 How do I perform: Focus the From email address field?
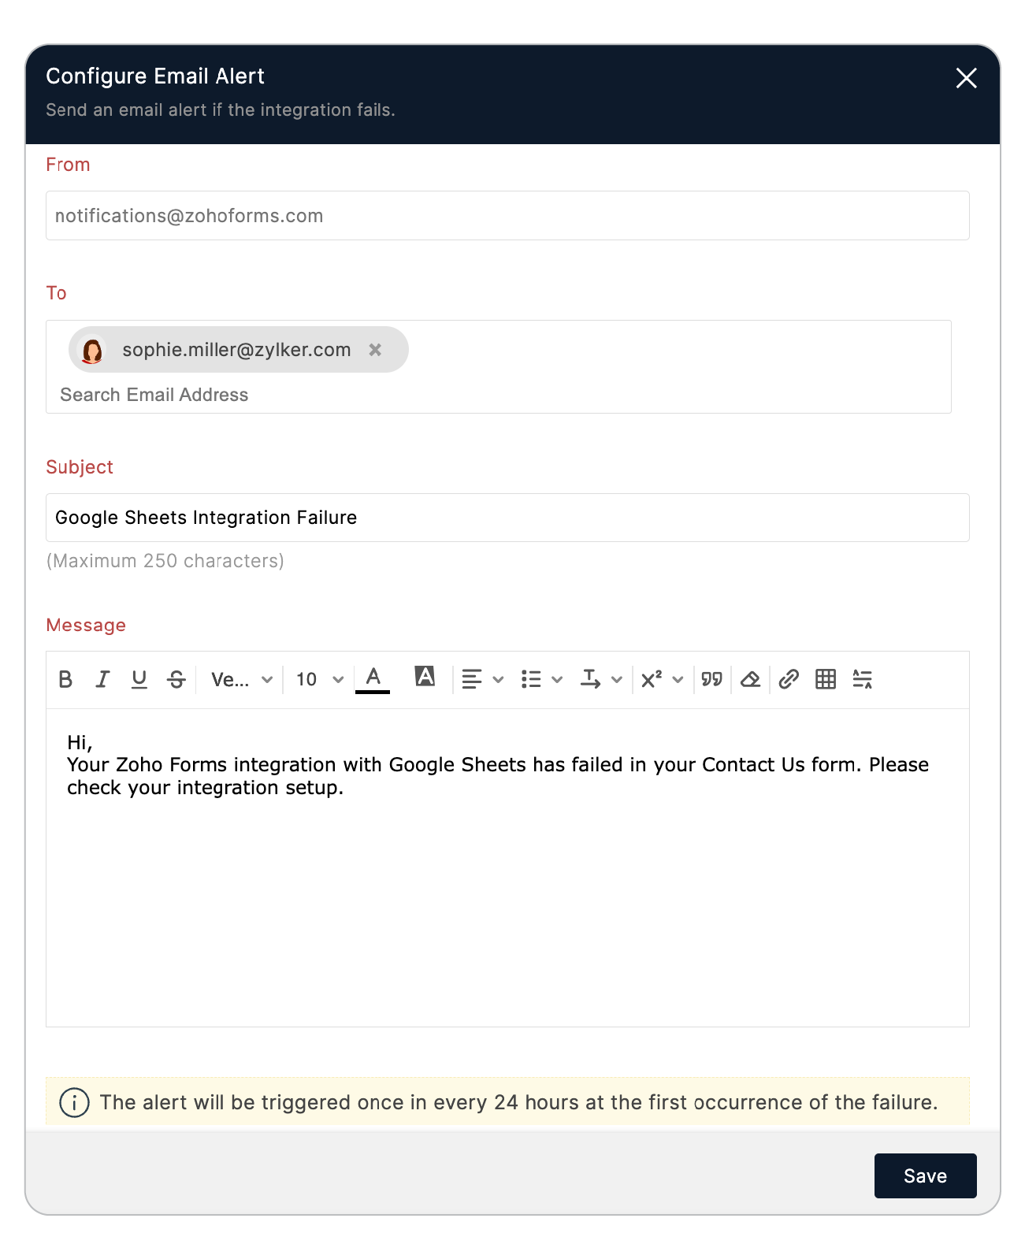(x=507, y=216)
